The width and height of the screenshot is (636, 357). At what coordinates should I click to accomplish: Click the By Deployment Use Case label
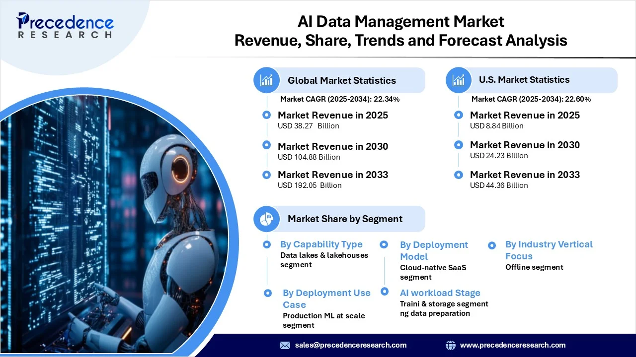point(326,299)
